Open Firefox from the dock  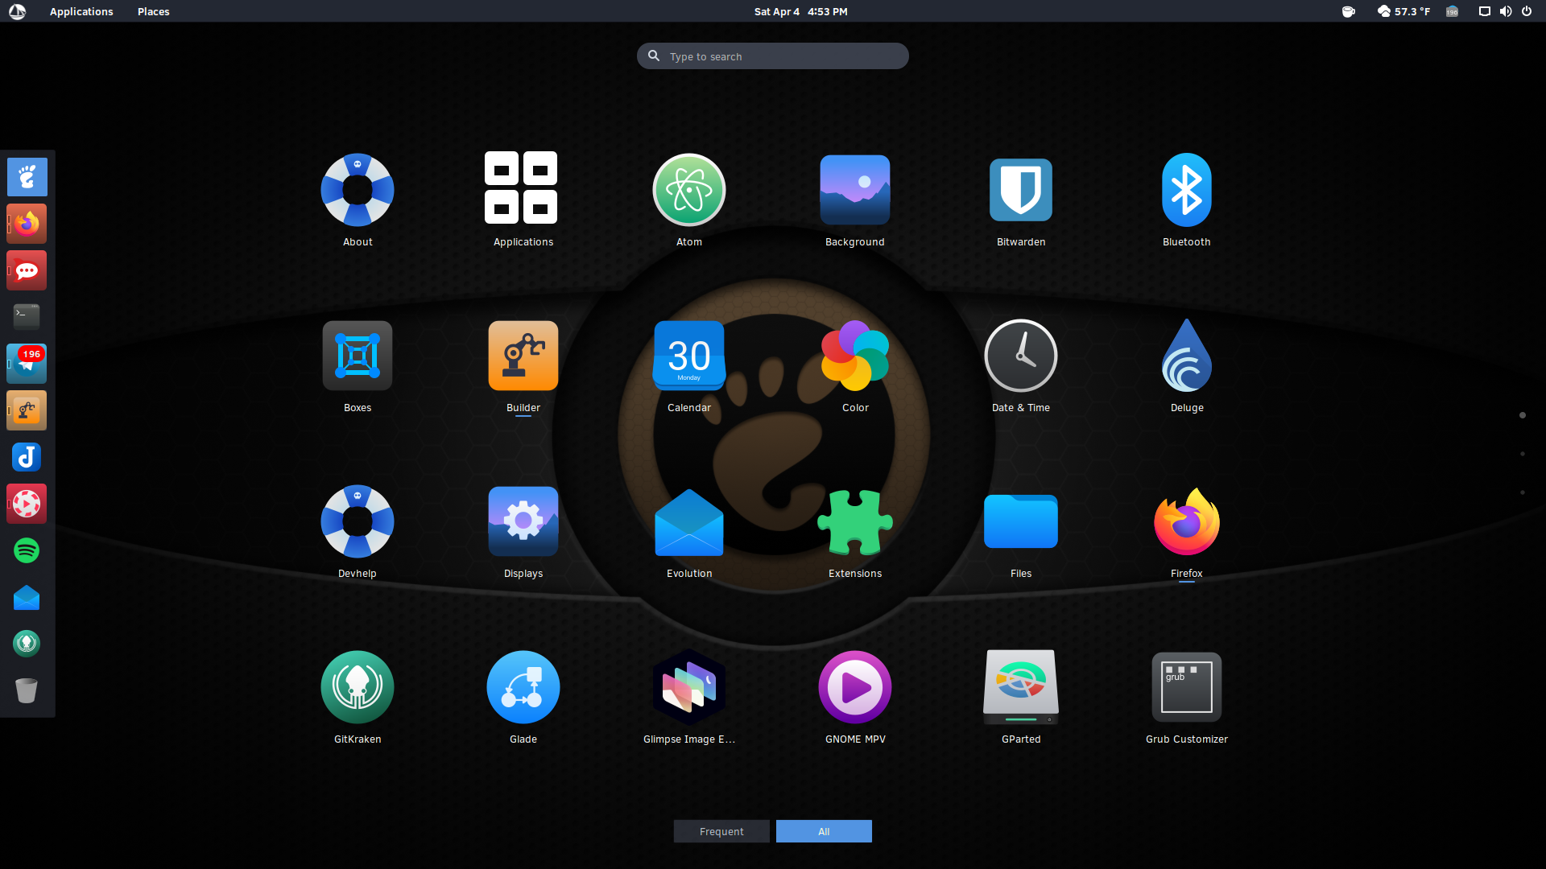pyautogui.click(x=27, y=224)
